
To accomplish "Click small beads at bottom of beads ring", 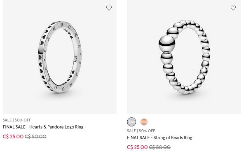I will click(186, 89).
